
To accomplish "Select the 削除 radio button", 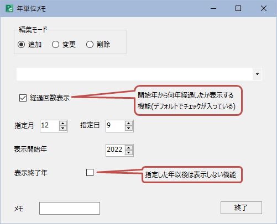I will (x=90, y=45).
